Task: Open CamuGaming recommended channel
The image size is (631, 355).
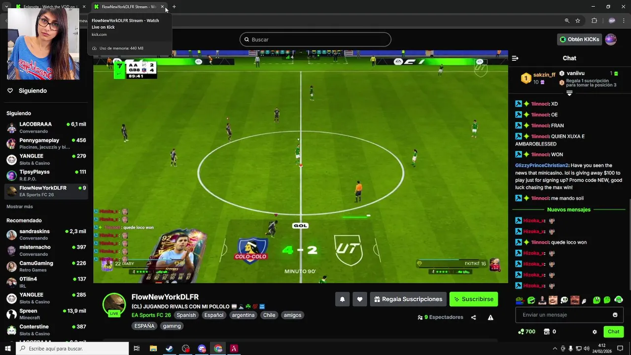Action: [x=46, y=266]
